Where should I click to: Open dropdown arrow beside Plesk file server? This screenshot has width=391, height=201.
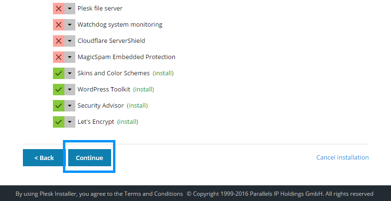click(70, 9)
